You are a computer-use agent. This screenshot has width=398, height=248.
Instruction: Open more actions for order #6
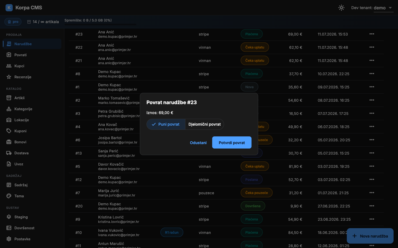(372, 140)
